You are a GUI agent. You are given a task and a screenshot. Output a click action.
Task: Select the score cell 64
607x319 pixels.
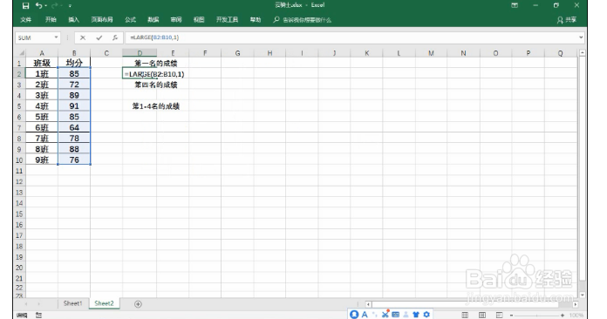click(x=74, y=127)
